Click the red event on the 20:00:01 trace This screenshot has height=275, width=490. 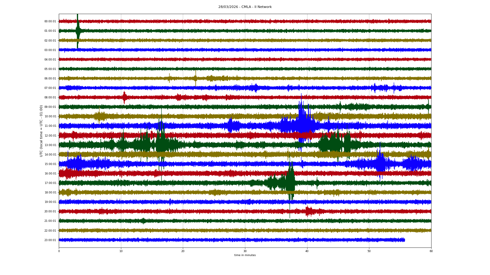click(x=308, y=211)
